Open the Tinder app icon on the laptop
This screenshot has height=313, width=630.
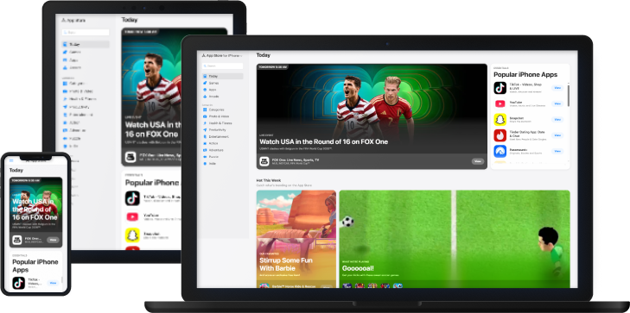pyautogui.click(x=500, y=135)
